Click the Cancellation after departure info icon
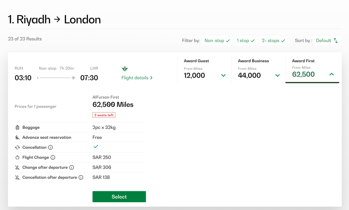This screenshot has height=210, width=349. tap(81, 177)
